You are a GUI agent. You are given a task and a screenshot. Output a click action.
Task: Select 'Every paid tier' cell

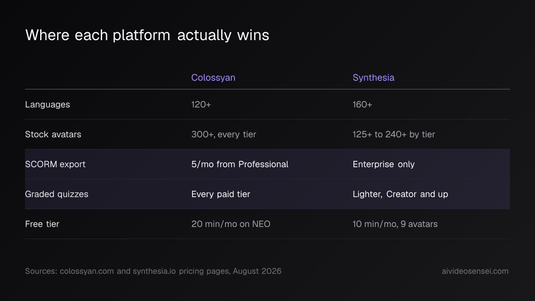coord(221,194)
